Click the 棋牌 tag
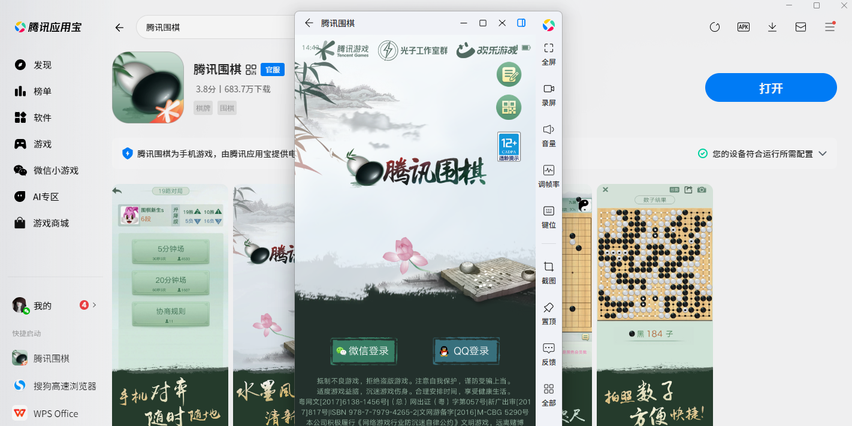852x426 pixels. pyautogui.click(x=203, y=108)
